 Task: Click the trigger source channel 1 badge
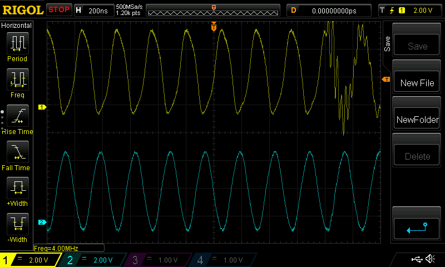click(x=402, y=11)
